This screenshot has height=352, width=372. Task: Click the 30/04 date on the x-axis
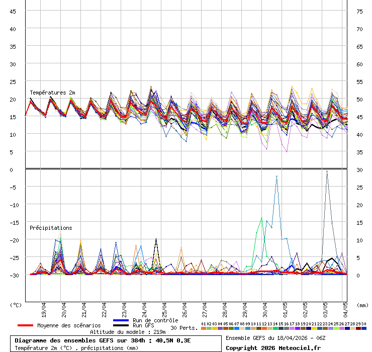[265, 307]
